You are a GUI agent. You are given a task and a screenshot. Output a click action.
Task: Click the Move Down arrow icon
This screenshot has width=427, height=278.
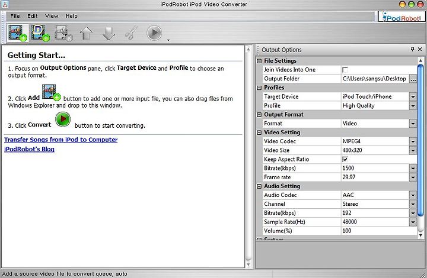[109, 33]
